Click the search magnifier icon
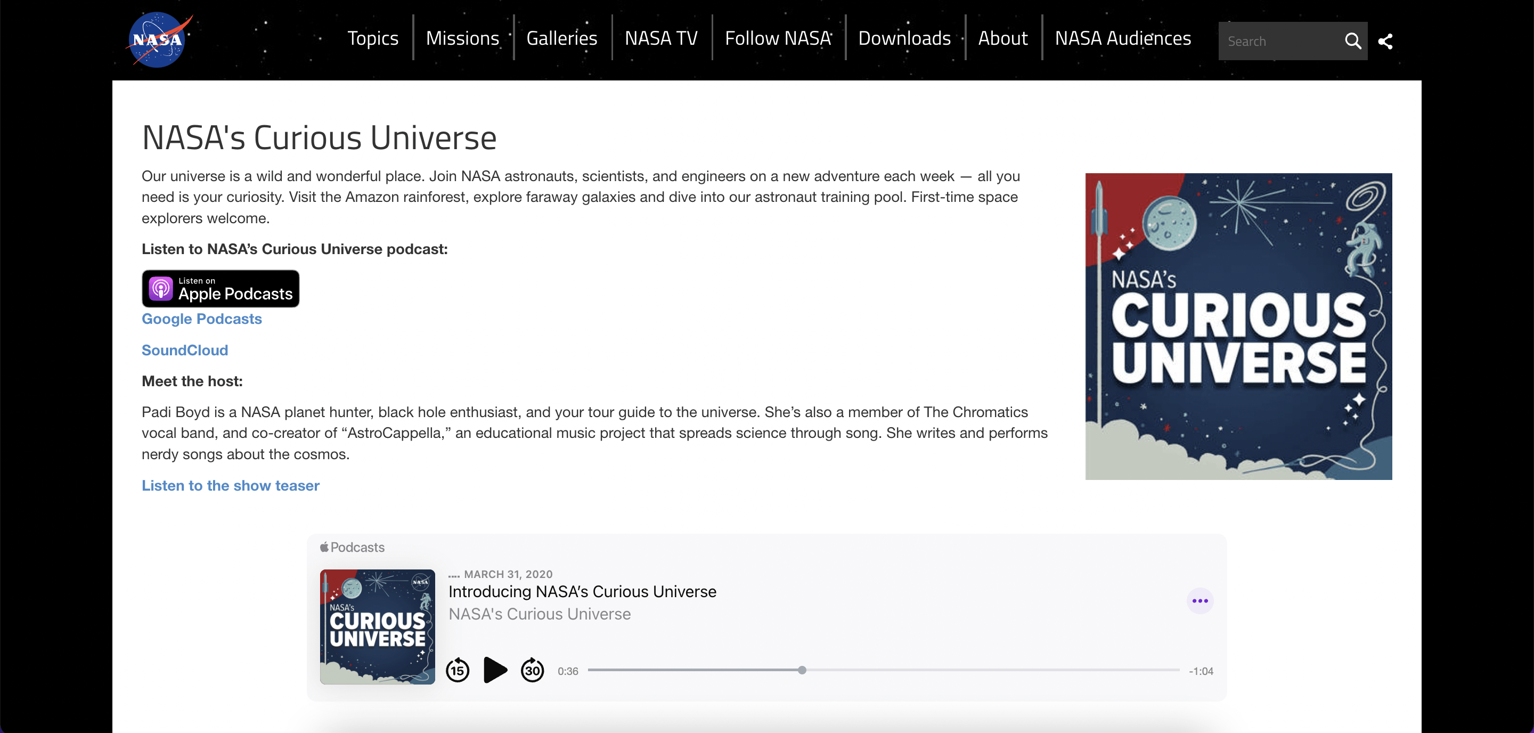The width and height of the screenshot is (1534, 733). pos(1352,41)
